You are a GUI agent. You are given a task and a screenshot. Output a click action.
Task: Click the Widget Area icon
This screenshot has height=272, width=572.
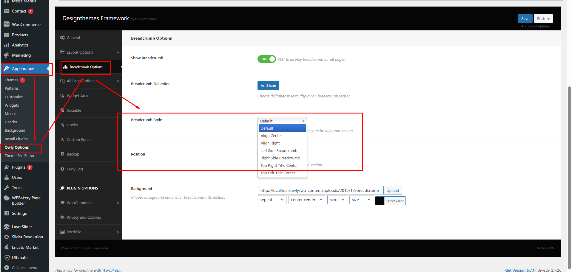(62, 96)
